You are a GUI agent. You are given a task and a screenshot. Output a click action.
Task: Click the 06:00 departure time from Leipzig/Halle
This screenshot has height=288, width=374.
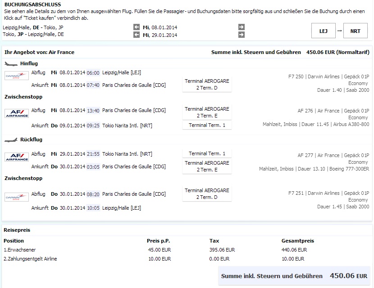[93, 72]
